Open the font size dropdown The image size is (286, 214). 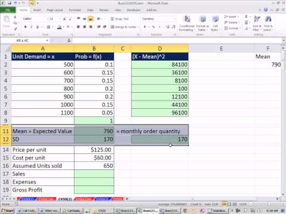click(x=60, y=19)
